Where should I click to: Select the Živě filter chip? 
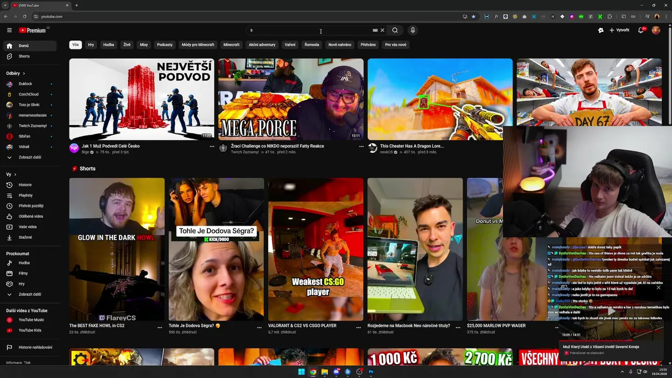(x=127, y=45)
